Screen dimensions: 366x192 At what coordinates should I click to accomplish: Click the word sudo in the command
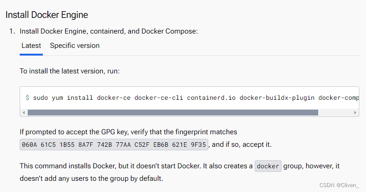41,98
